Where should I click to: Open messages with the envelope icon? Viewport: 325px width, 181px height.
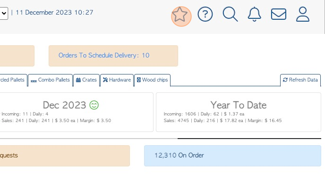(279, 14)
